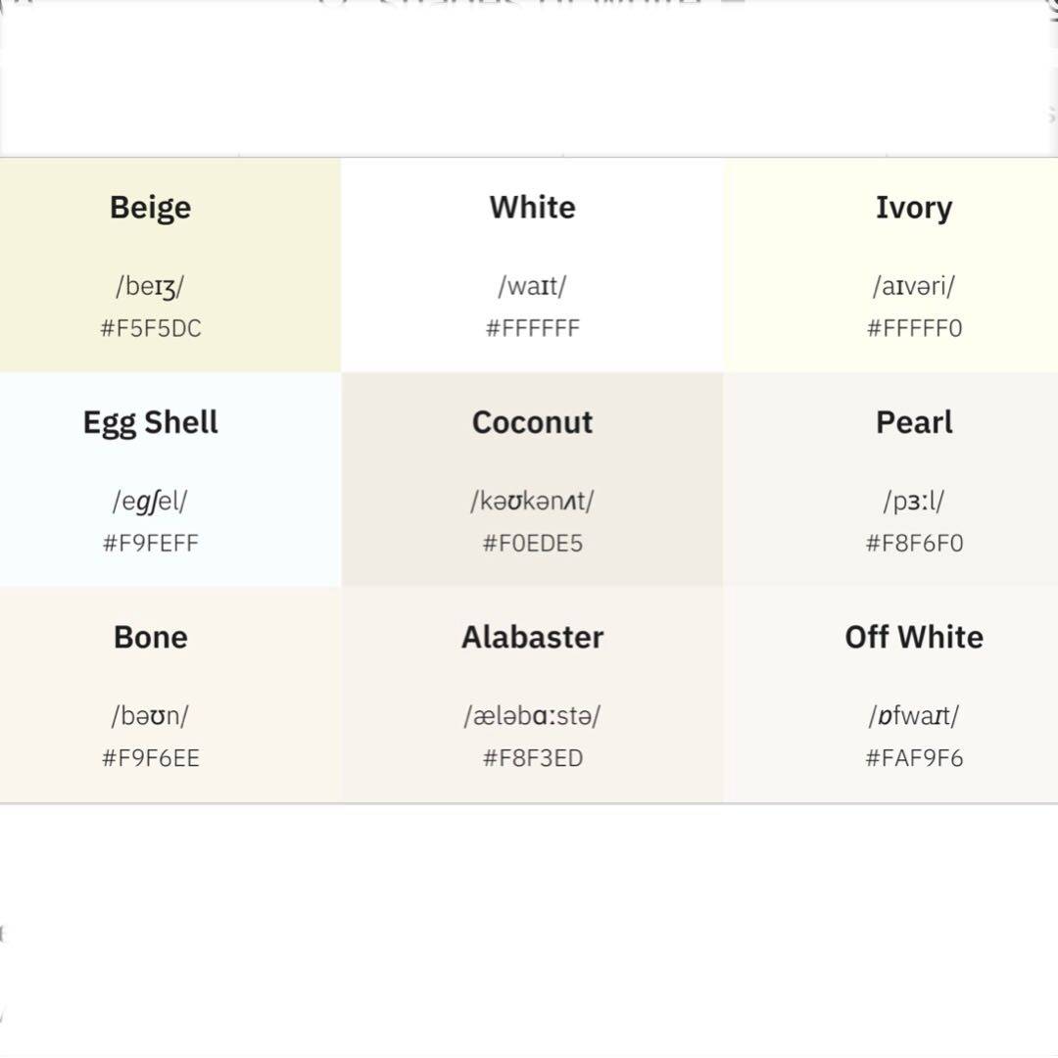Select the hex value #FFFFF0
Image resolution: width=1058 pixels, height=1058 pixels.
point(914,328)
